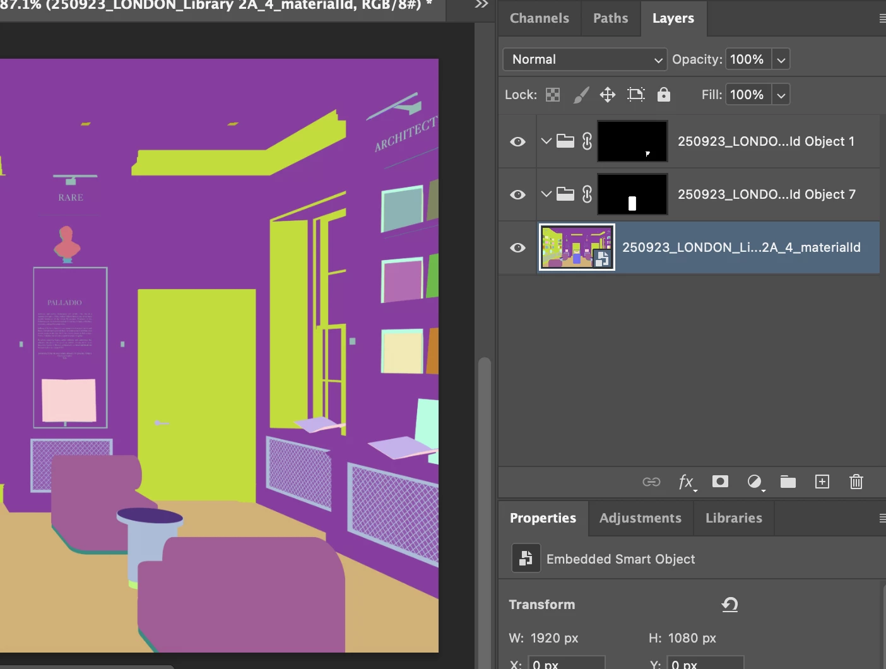
Task: Link layers icon at panel bottom
Action: (x=651, y=482)
